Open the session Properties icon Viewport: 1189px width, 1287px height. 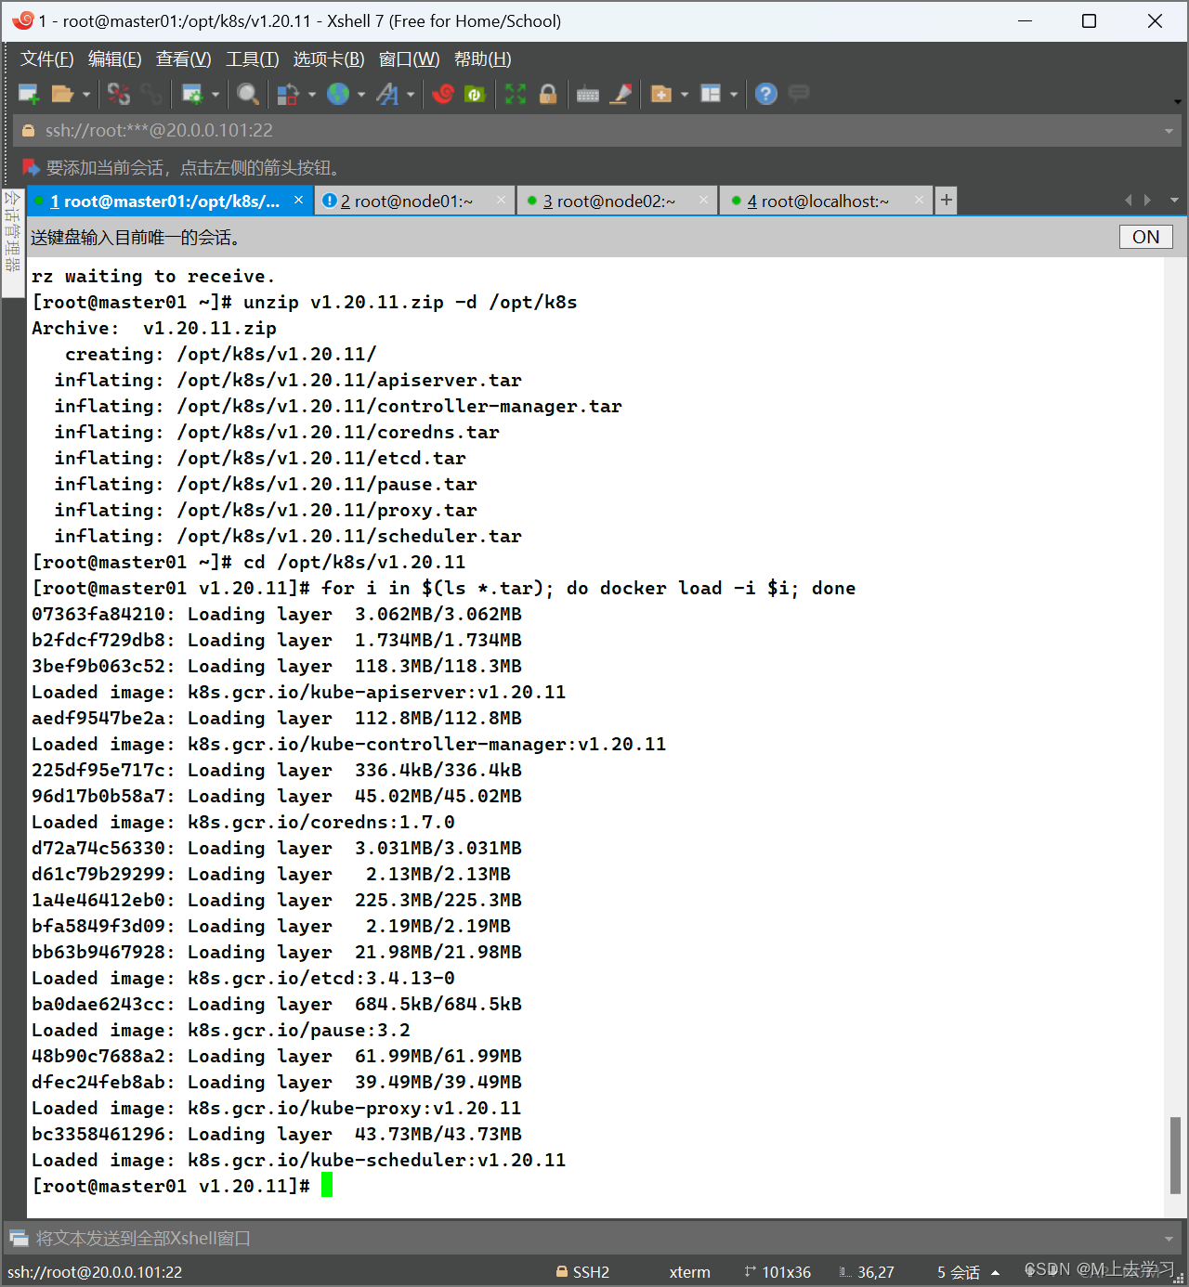[192, 94]
